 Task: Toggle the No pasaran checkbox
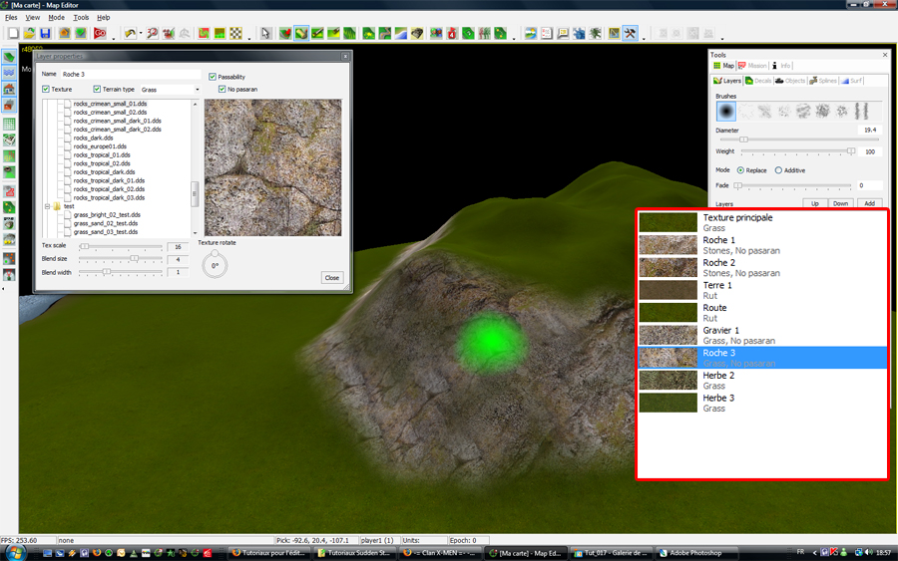point(223,90)
